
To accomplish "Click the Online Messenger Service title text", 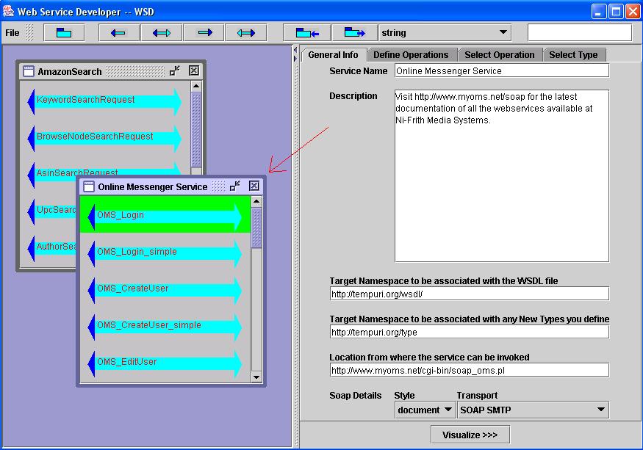I will coord(153,187).
